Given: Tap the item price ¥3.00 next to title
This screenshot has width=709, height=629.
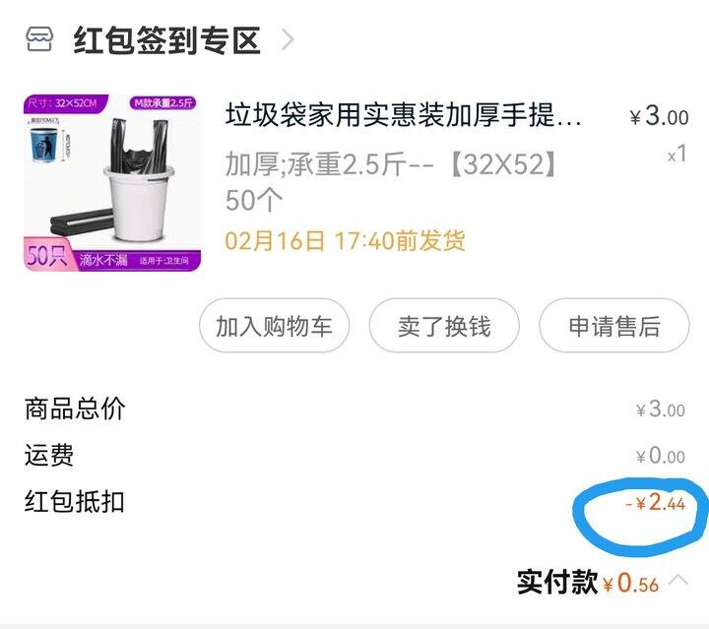Looking at the screenshot, I should tap(659, 116).
